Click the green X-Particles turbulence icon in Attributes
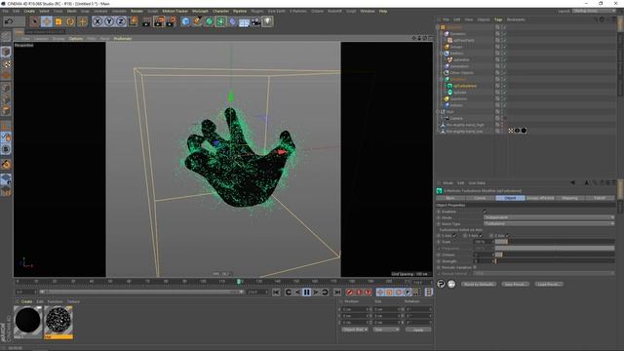The height and width of the screenshot is (351, 624). click(x=440, y=191)
